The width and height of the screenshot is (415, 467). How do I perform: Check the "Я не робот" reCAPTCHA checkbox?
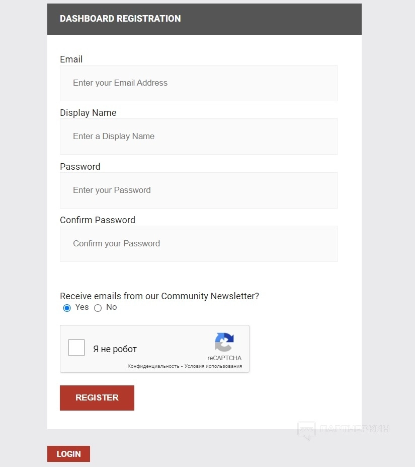coord(76,348)
